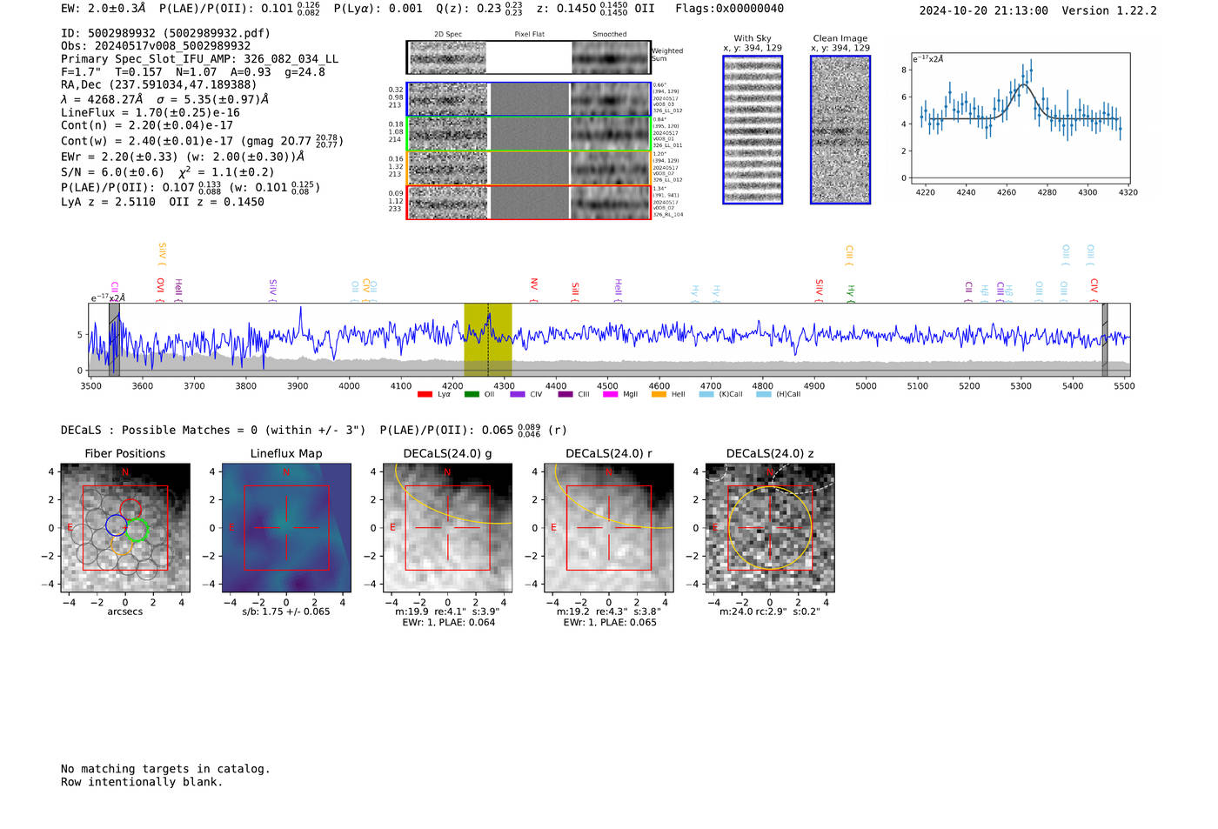Click the (K)CaII legend swatch
This screenshot has width=1218, height=829.
point(706,394)
